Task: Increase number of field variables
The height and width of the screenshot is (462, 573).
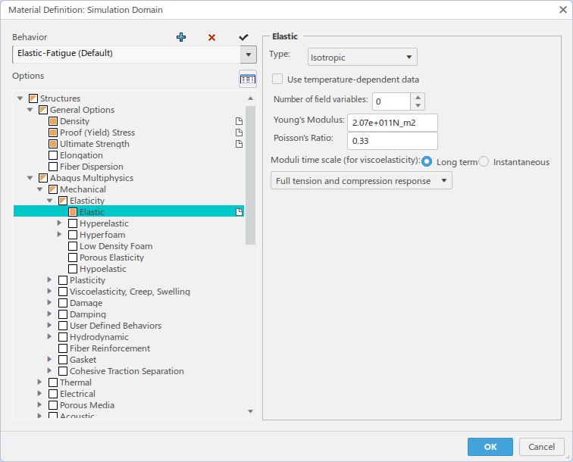Action: pyautogui.click(x=418, y=97)
